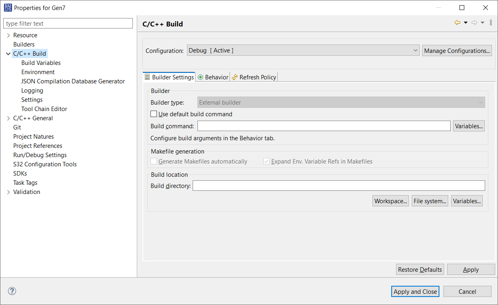Click the help question mark icon
The height and width of the screenshot is (305, 498).
12,291
